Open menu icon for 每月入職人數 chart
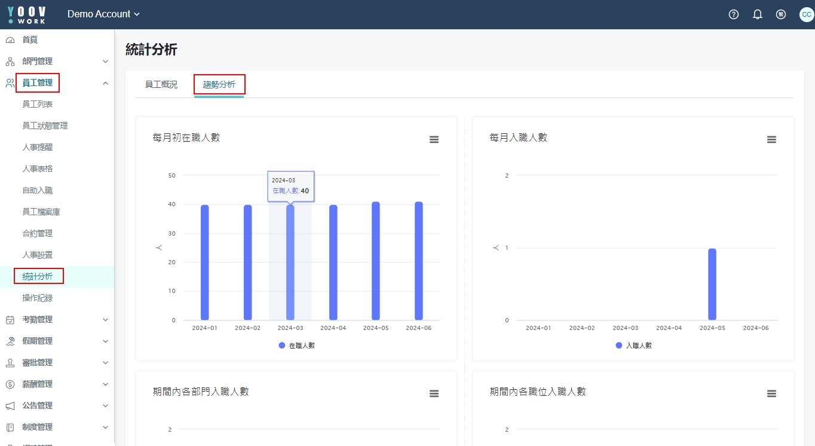Screen dimensions: 815x446 click(x=771, y=139)
